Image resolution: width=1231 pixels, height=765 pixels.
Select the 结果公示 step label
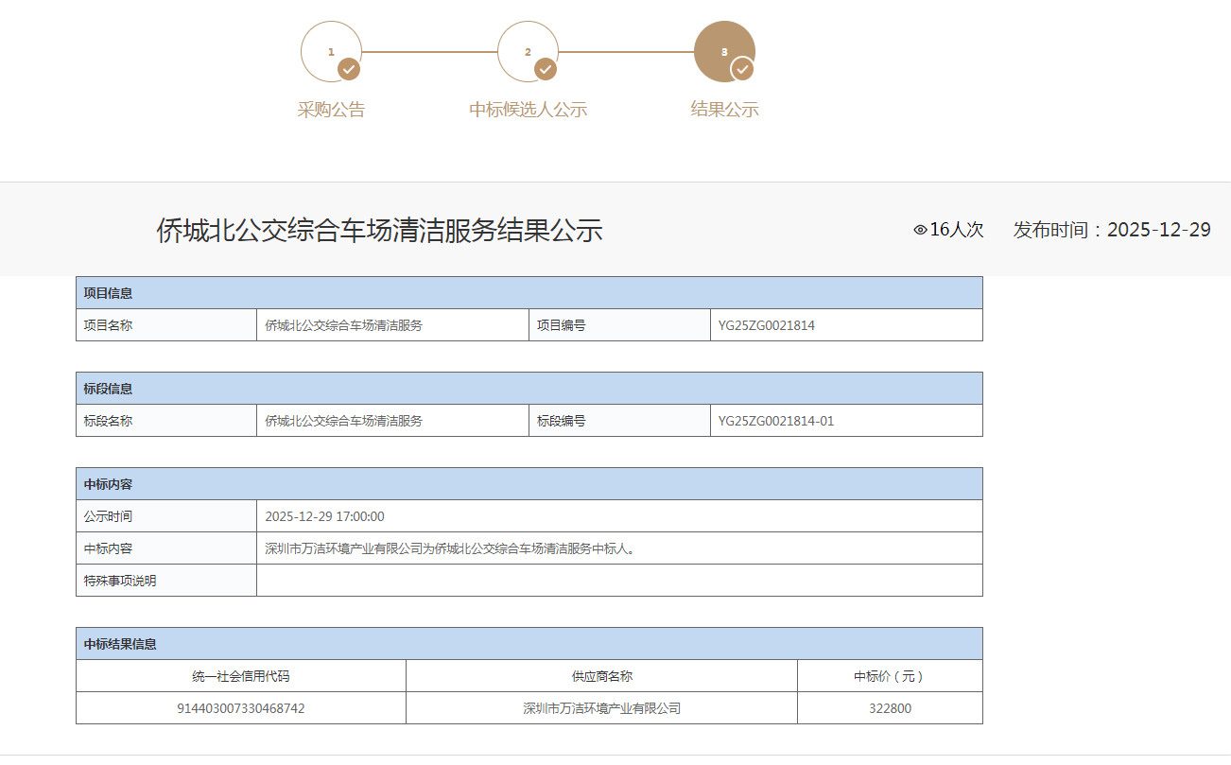coord(724,110)
